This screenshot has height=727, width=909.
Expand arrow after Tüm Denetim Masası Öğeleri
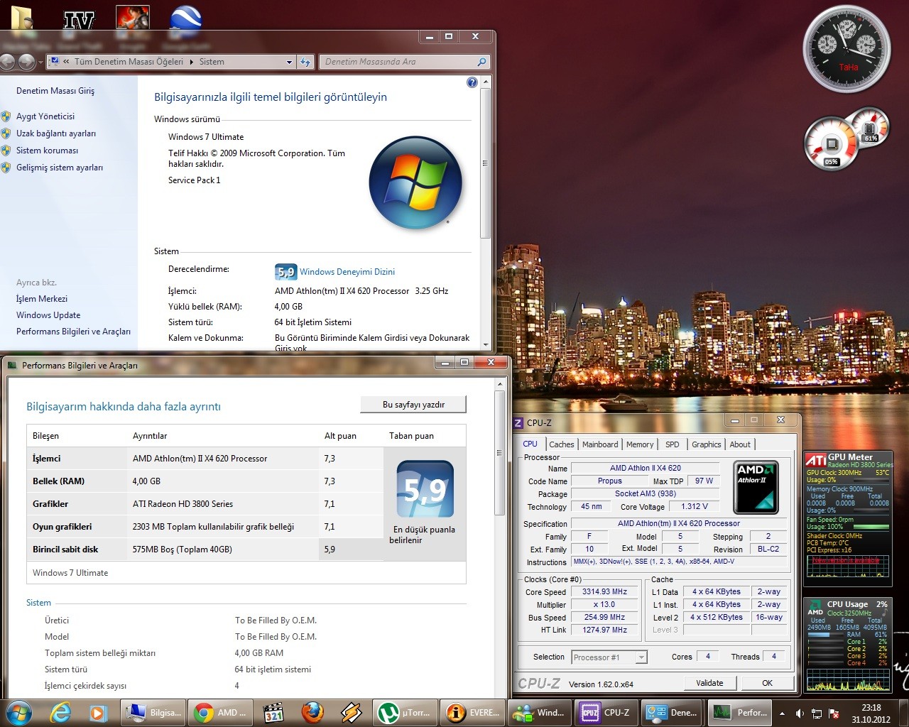[191, 62]
